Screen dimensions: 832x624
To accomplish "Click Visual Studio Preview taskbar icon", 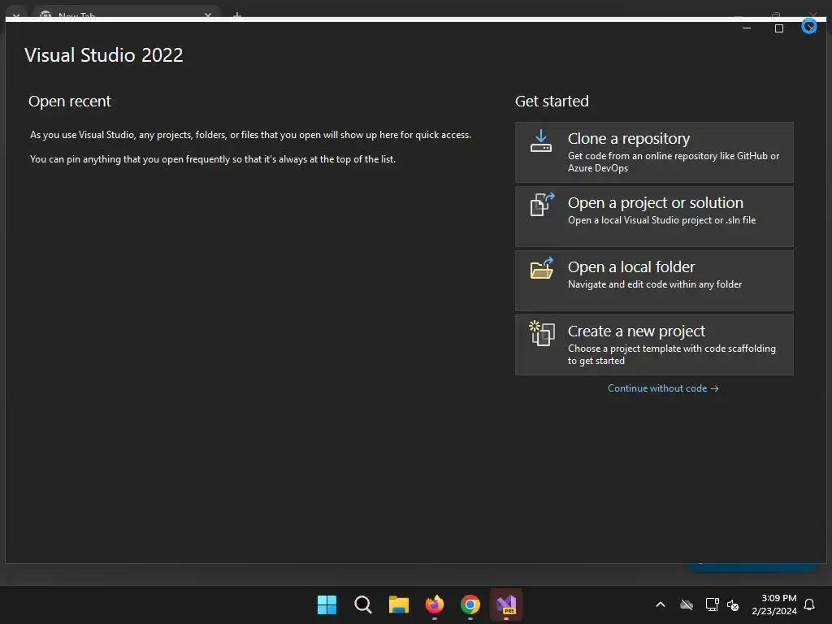I will (506, 604).
